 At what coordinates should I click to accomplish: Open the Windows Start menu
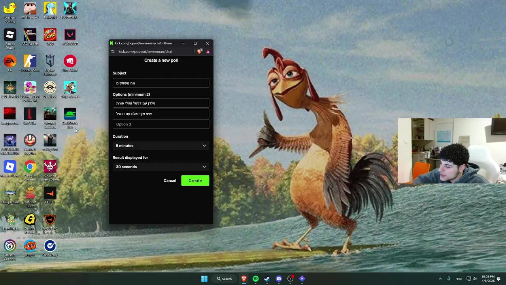coord(204,279)
